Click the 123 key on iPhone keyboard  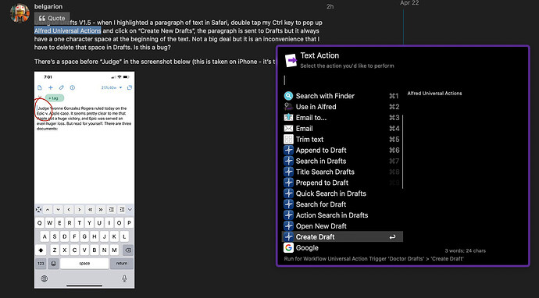pos(41,264)
